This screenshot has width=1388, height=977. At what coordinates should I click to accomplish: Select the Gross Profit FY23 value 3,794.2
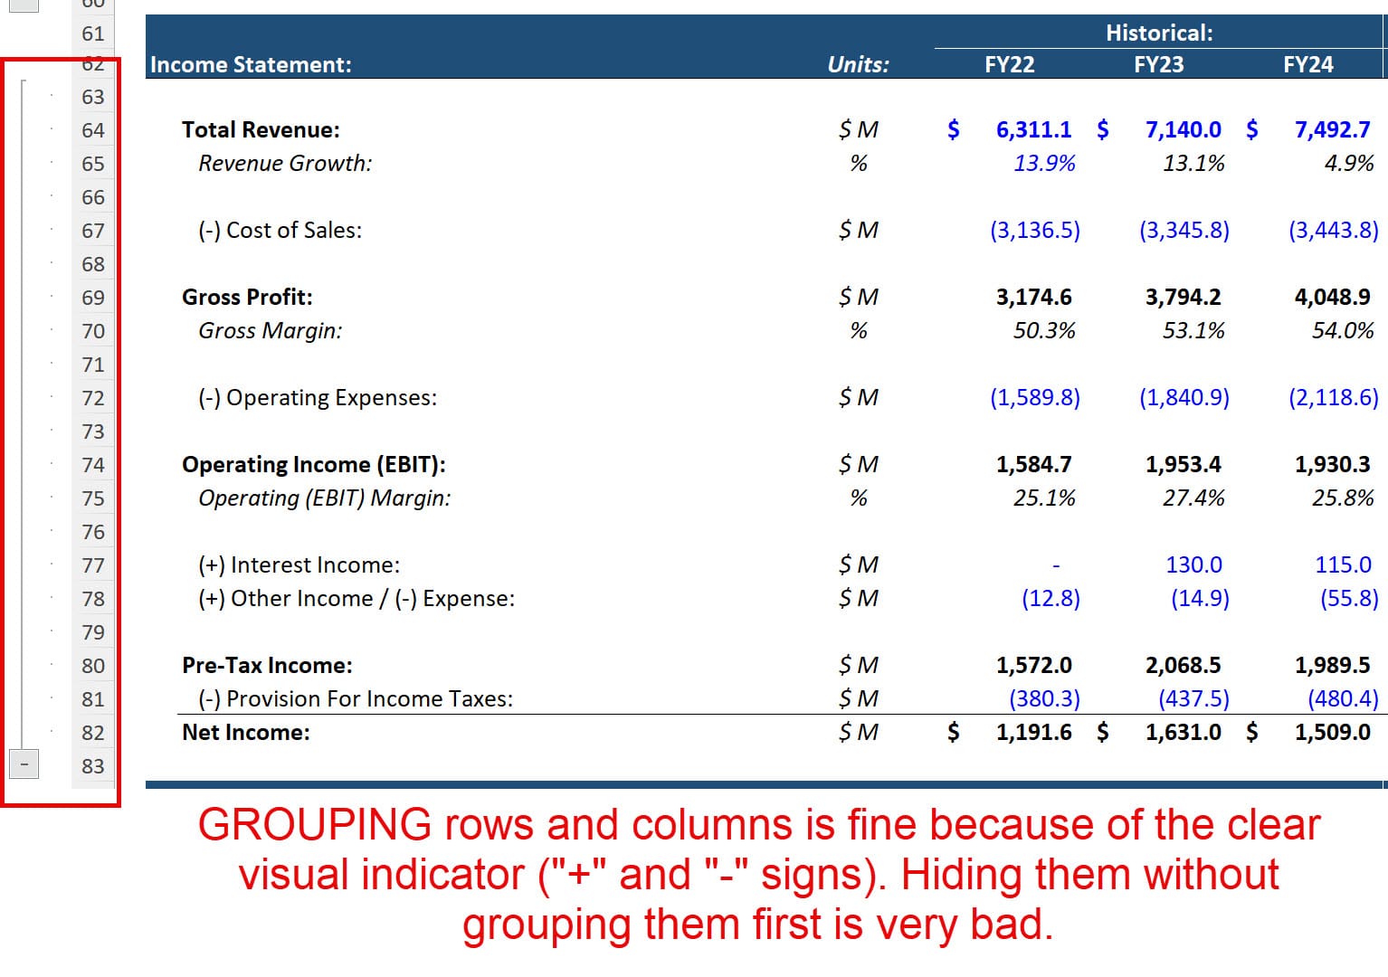tap(1183, 296)
